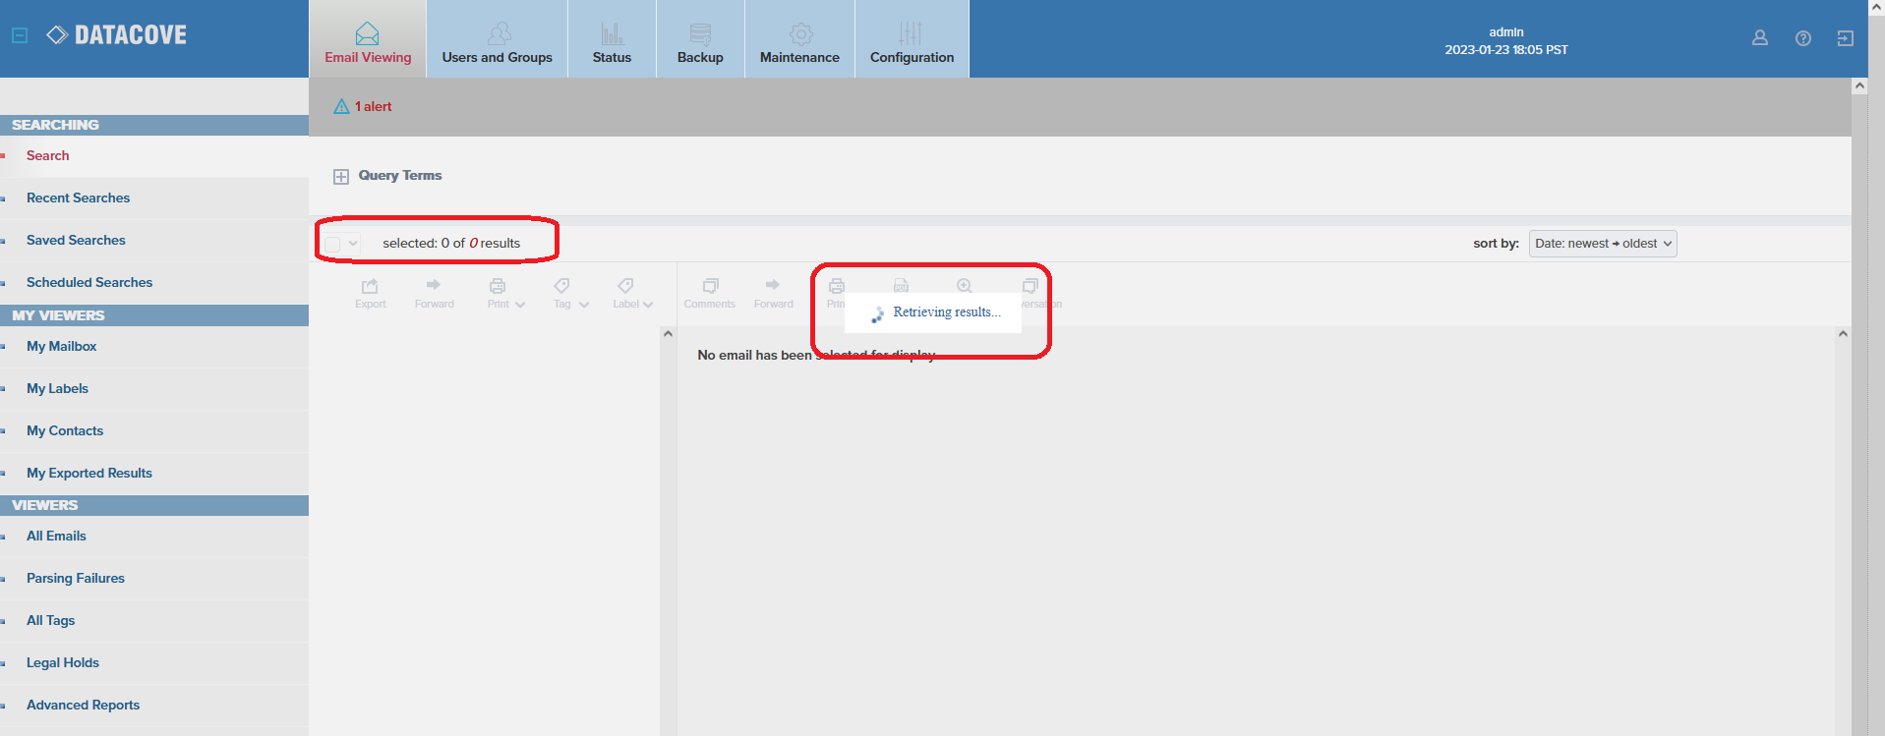Image resolution: width=1885 pixels, height=736 pixels.
Task: Toggle the select-all results checkbox
Action: (332, 244)
